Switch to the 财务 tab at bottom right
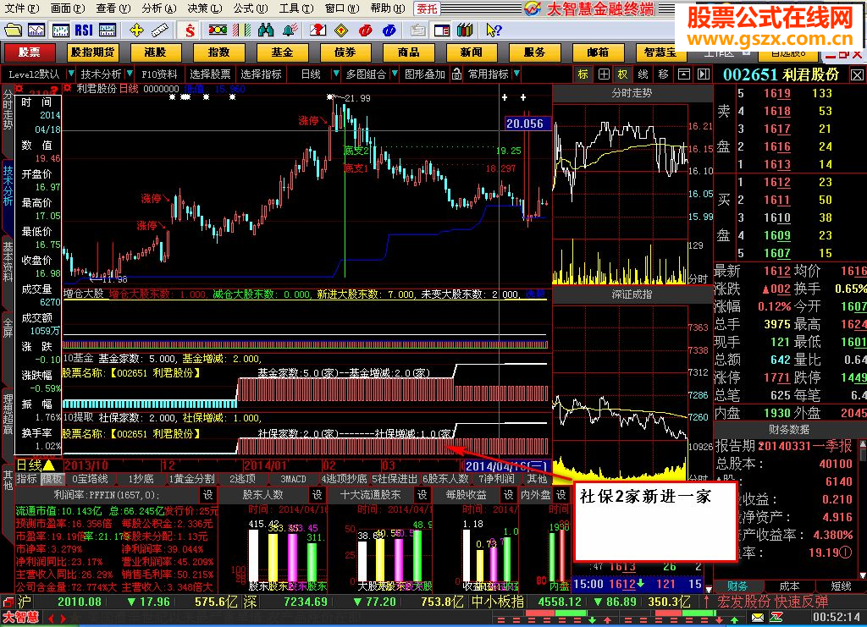 (737, 586)
